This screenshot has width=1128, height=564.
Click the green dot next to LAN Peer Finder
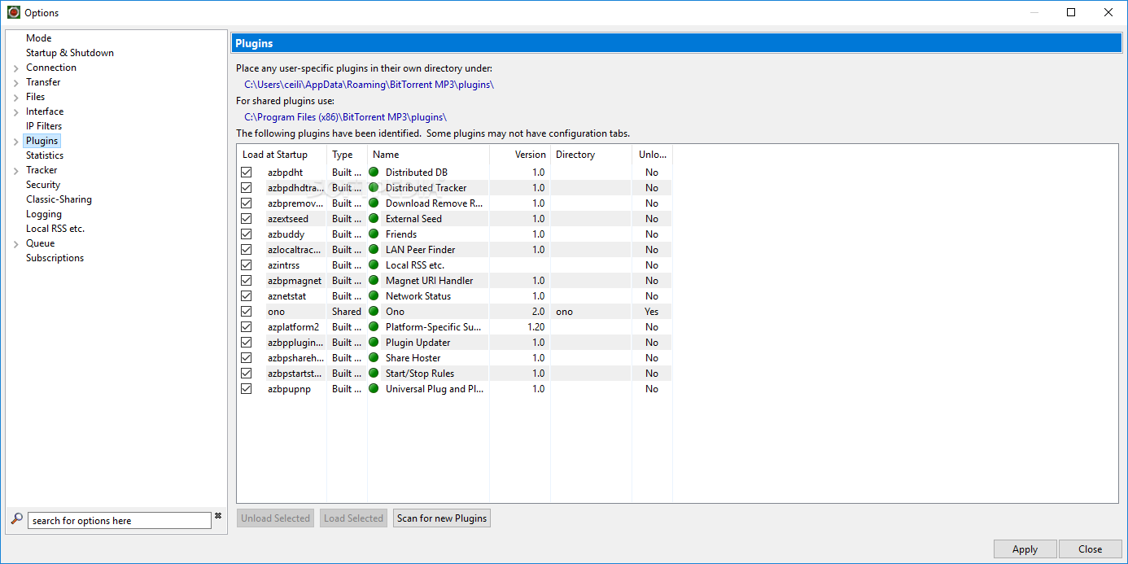[x=374, y=250]
